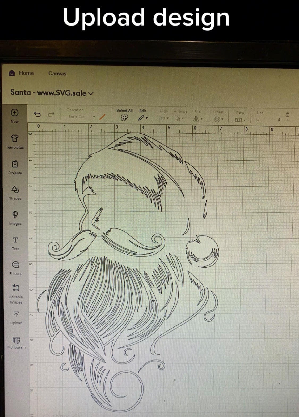Open the Monogram tool
The width and height of the screenshot is (299, 417).
point(16,340)
